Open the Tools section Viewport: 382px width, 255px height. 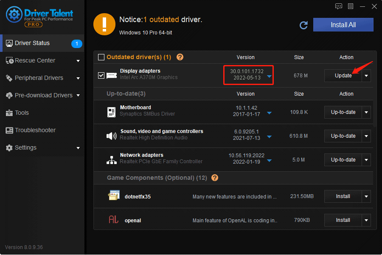click(x=42, y=113)
